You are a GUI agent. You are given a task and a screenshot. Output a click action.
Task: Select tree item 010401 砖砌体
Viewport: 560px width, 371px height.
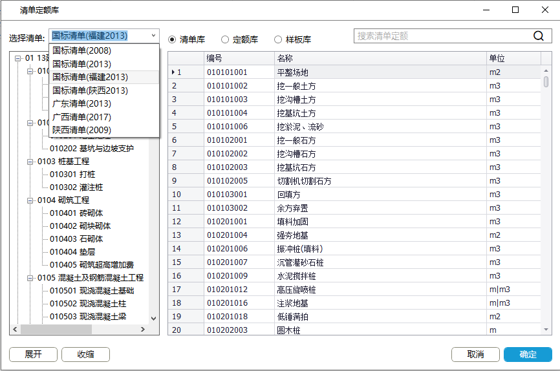pyautogui.click(x=76, y=213)
